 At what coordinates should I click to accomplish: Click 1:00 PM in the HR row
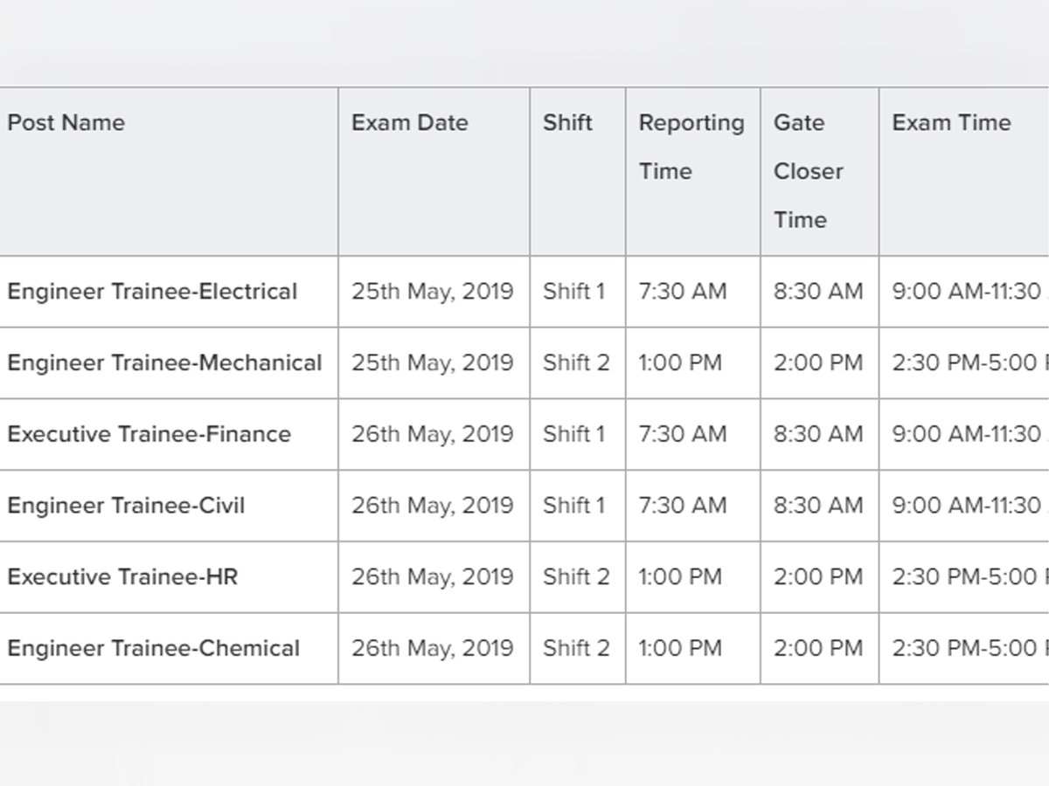point(680,577)
